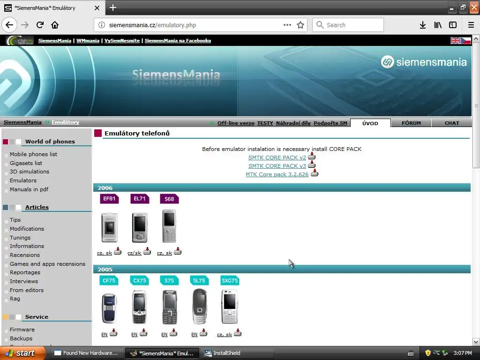The image size is (480, 360).
Task: Click the security shield tray icon
Action: pyautogui.click(x=428, y=353)
